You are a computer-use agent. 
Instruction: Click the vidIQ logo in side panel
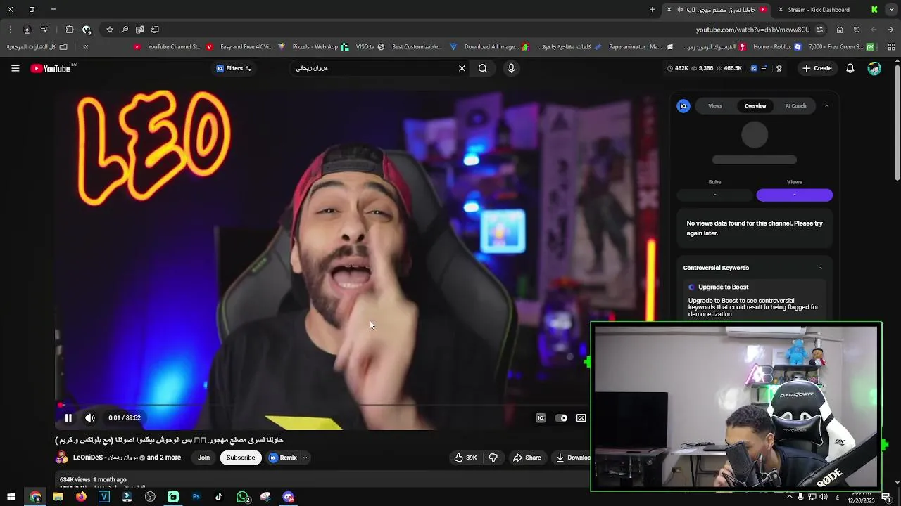tap(683, 106)
